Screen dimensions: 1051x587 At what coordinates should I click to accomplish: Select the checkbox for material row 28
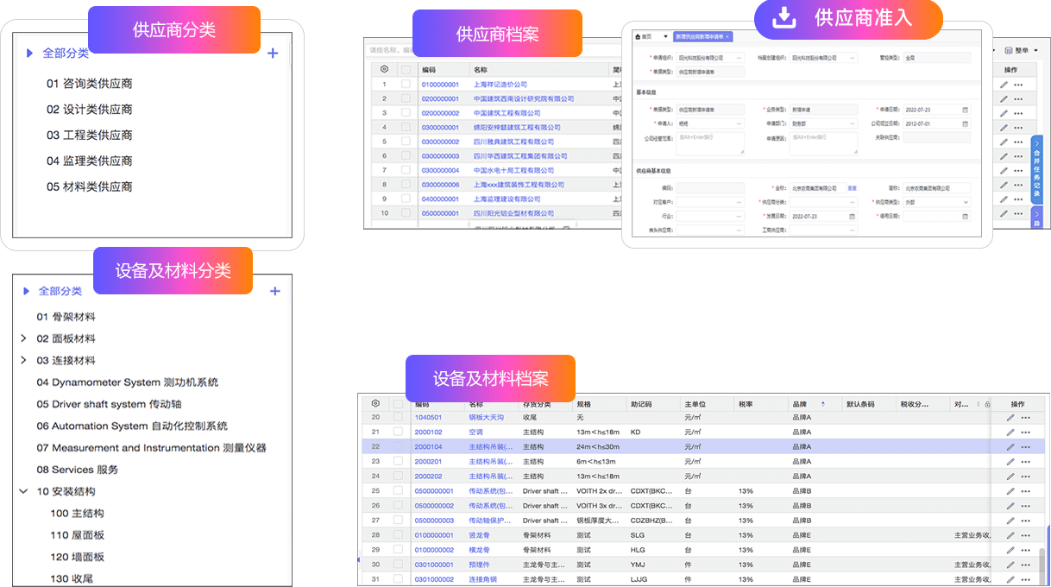398,535
